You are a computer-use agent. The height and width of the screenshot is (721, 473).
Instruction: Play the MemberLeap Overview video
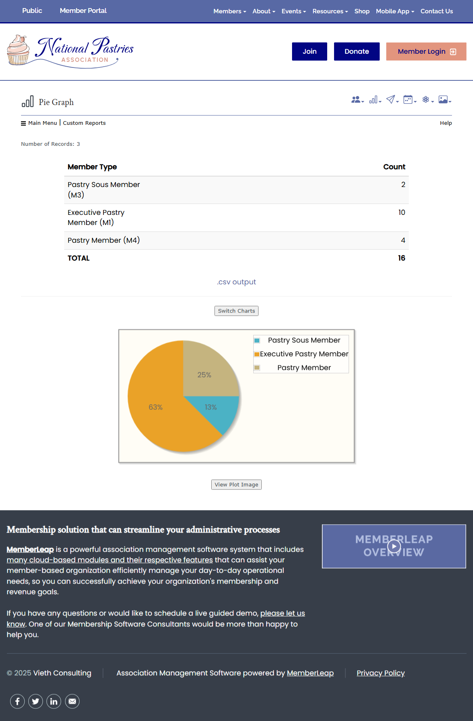click(x=394, y=547)
